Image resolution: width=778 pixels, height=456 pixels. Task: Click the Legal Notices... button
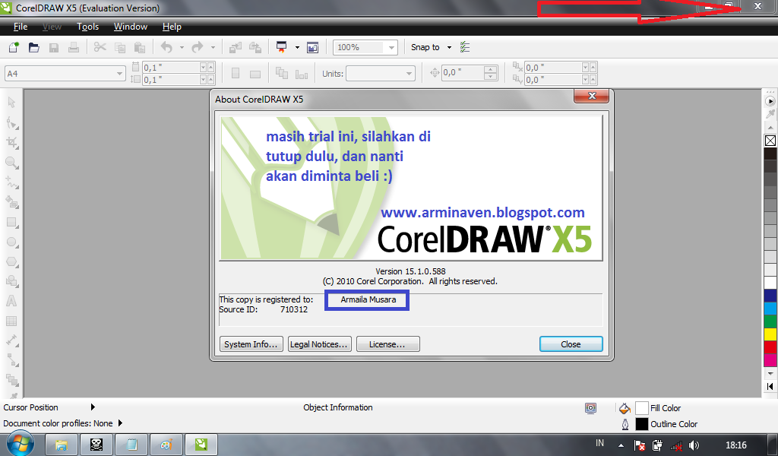pyautogui.click(x=320, y=344)
